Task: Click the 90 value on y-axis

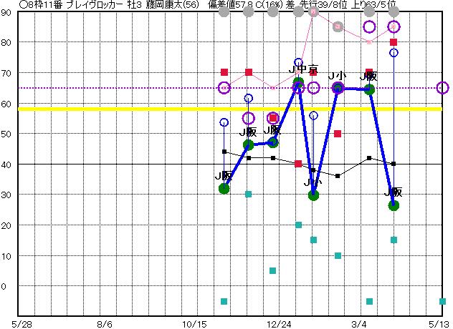Action: pos(6,12)
